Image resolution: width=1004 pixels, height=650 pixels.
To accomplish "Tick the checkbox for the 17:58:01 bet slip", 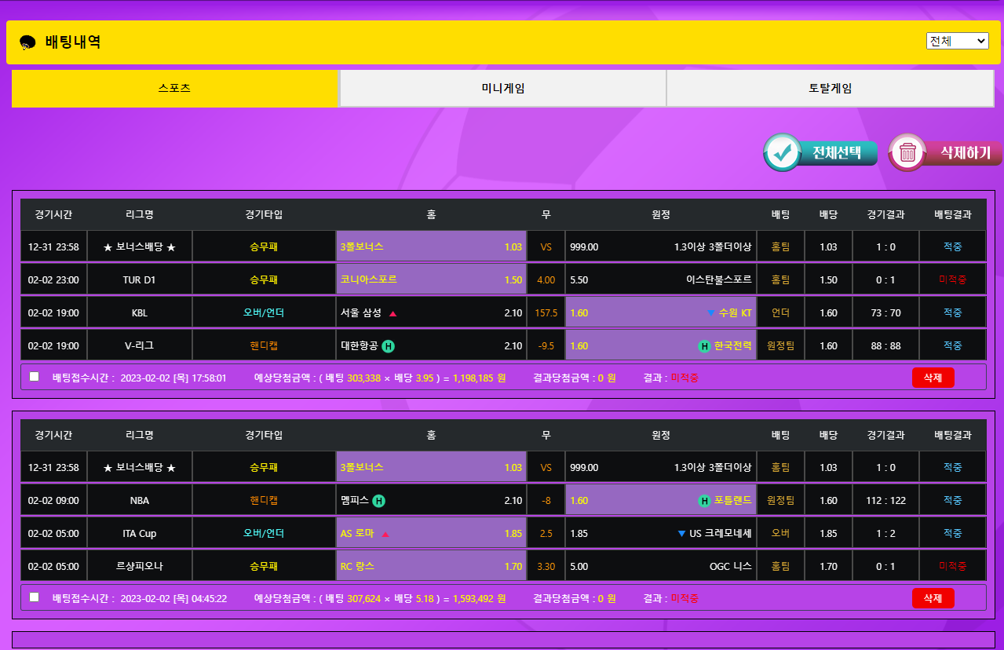I will 34,377.
